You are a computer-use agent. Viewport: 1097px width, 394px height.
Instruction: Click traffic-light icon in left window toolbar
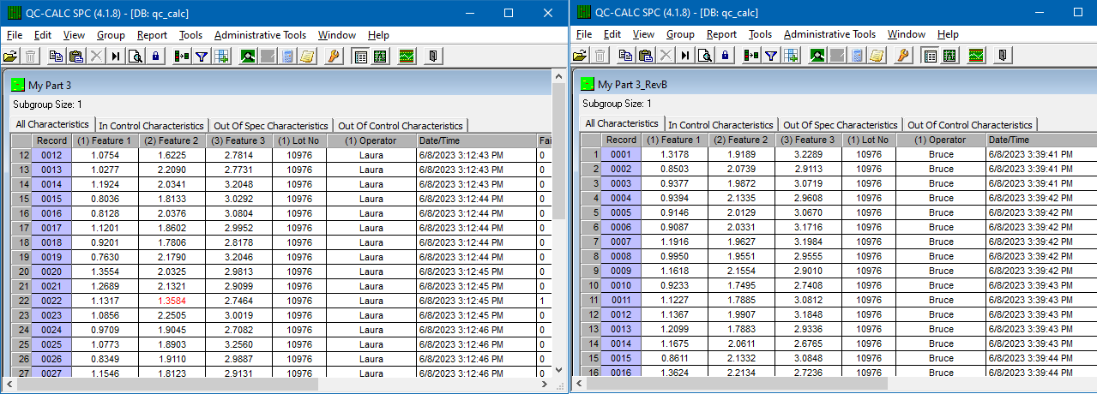(181, 56)
